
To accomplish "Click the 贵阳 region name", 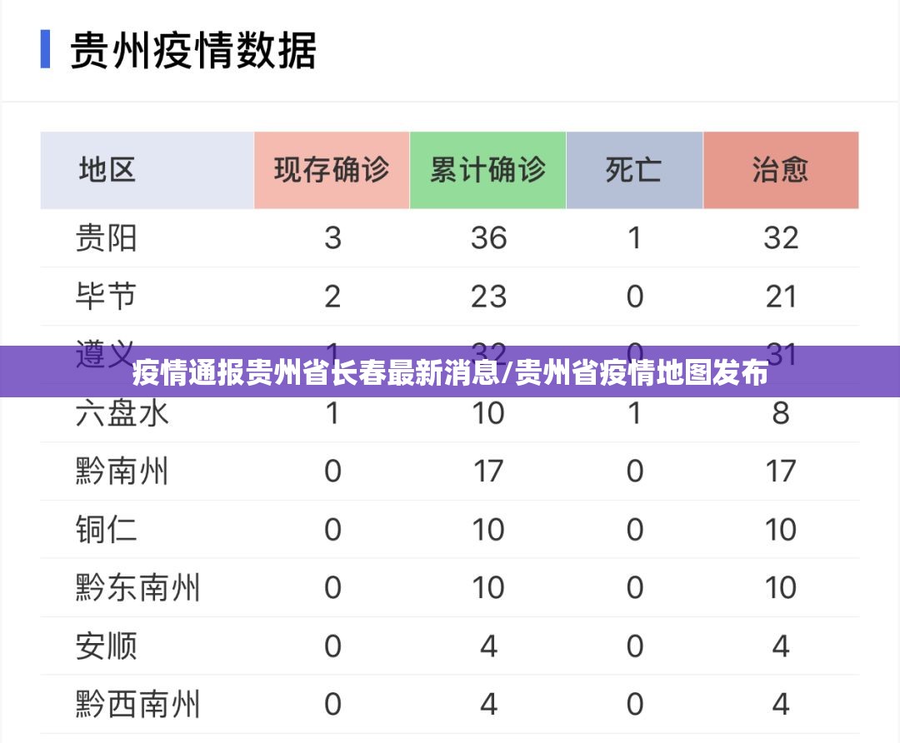I will (106, 238).
